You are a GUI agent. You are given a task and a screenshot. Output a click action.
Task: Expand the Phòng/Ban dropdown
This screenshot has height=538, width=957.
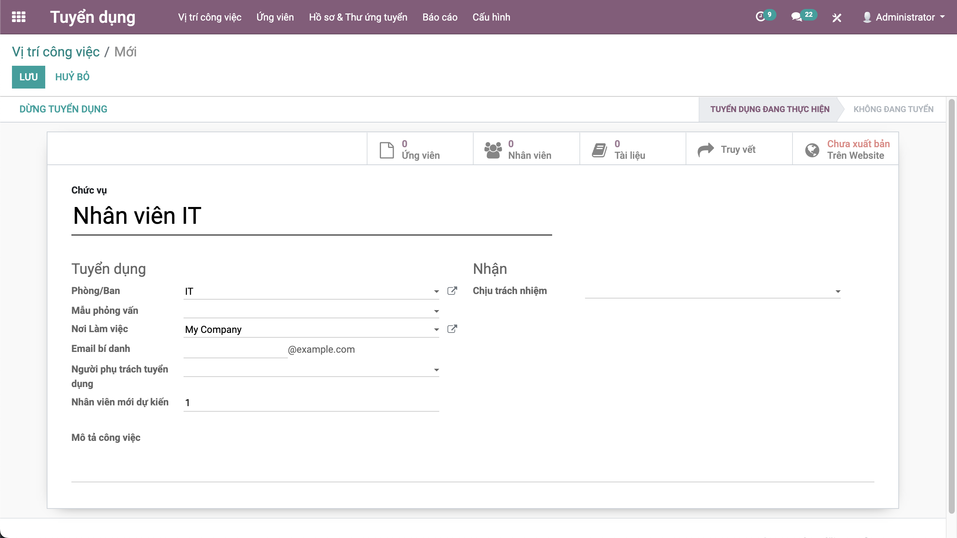(x=436, y=291)
